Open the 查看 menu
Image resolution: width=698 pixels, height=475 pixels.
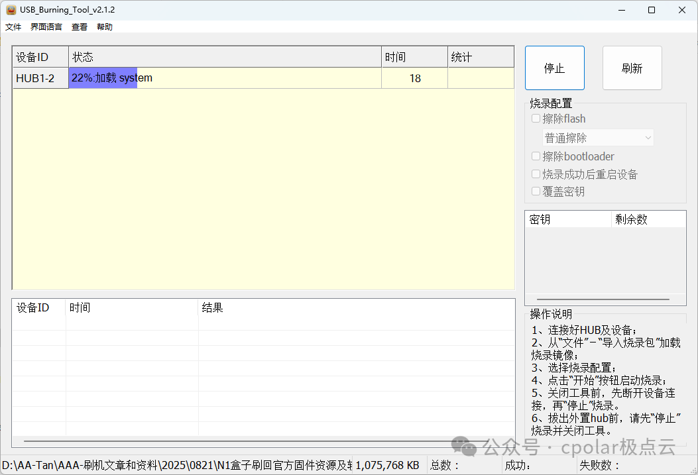pyautogui.click(x=80, y=26)
